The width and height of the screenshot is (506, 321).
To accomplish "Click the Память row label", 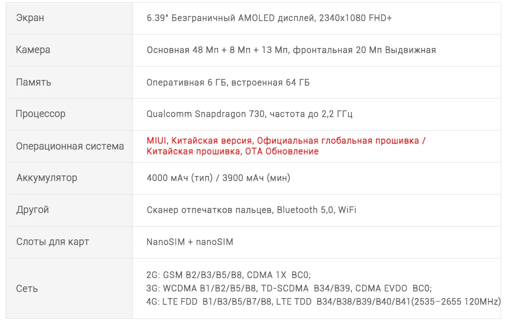I will 34,82.
